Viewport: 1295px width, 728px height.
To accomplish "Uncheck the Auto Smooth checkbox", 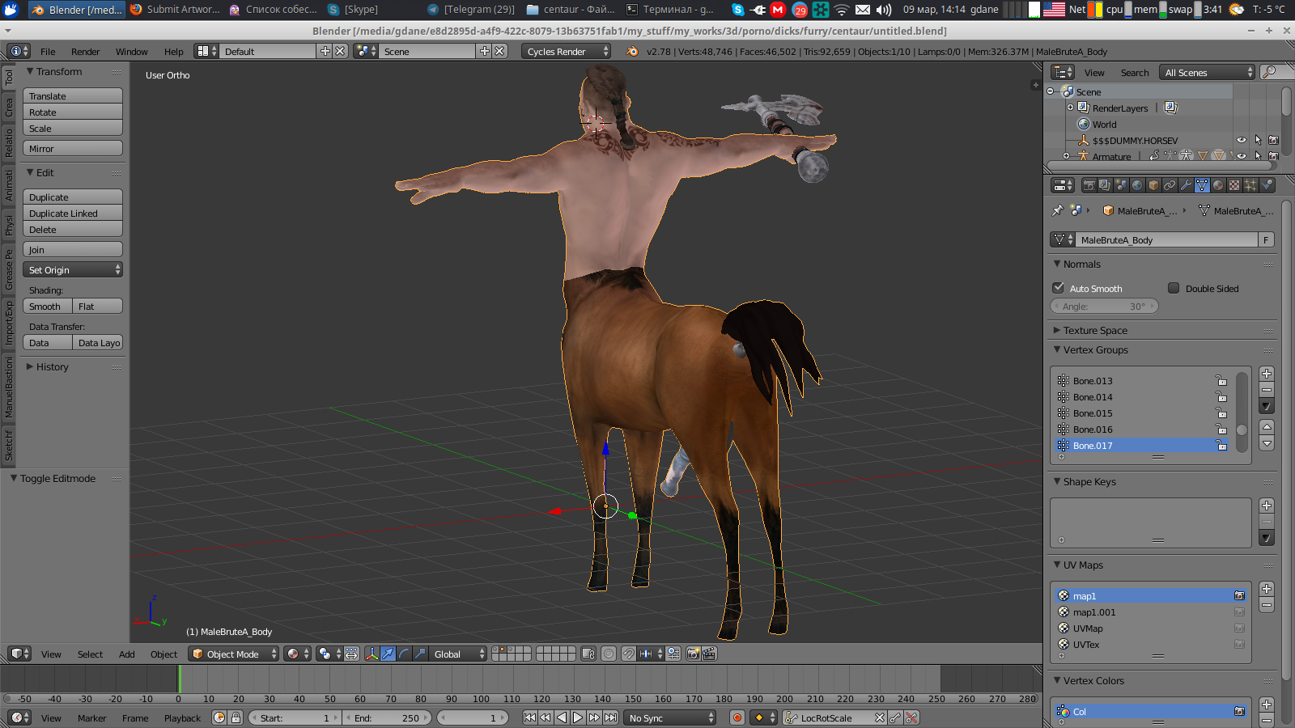I will 1058,288.
